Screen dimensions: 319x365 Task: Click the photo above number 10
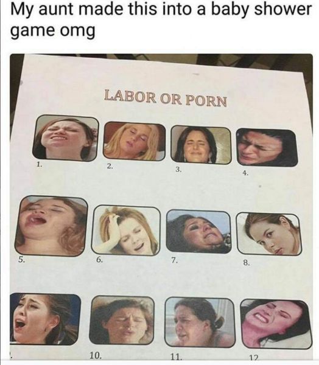pyautogui.click(x=122, y=320)
